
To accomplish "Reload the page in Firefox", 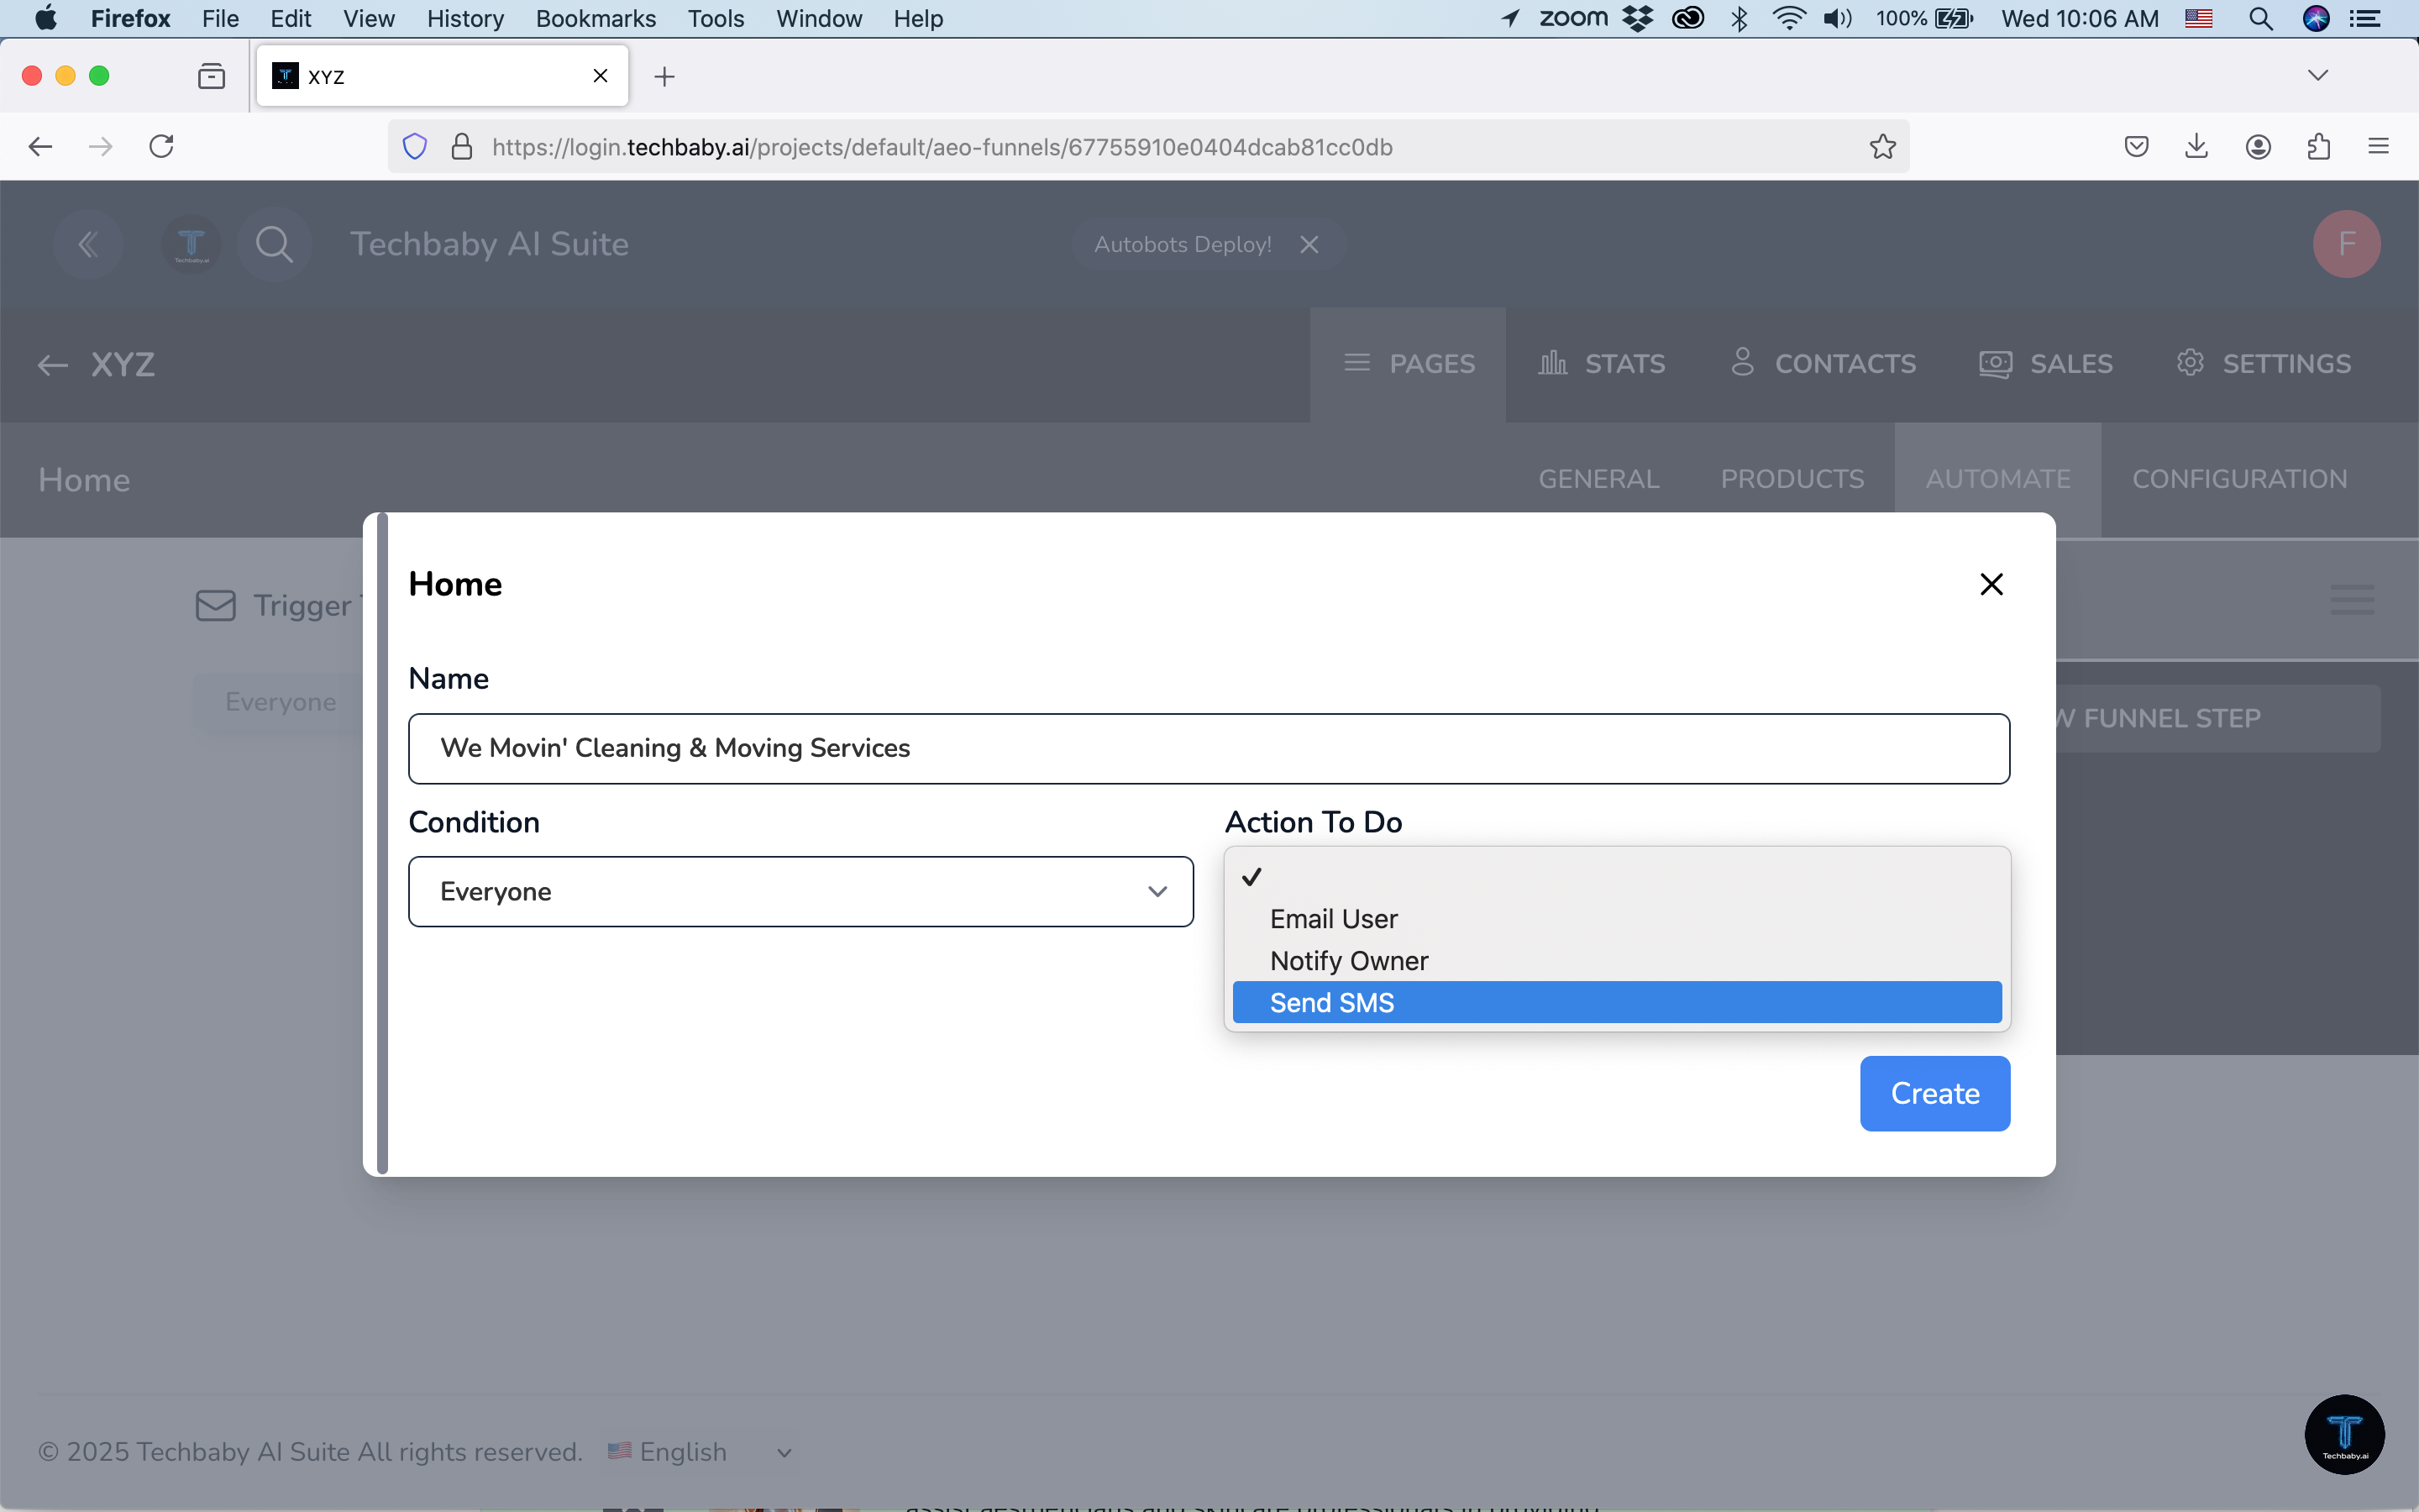I will [x=161, y=147].
